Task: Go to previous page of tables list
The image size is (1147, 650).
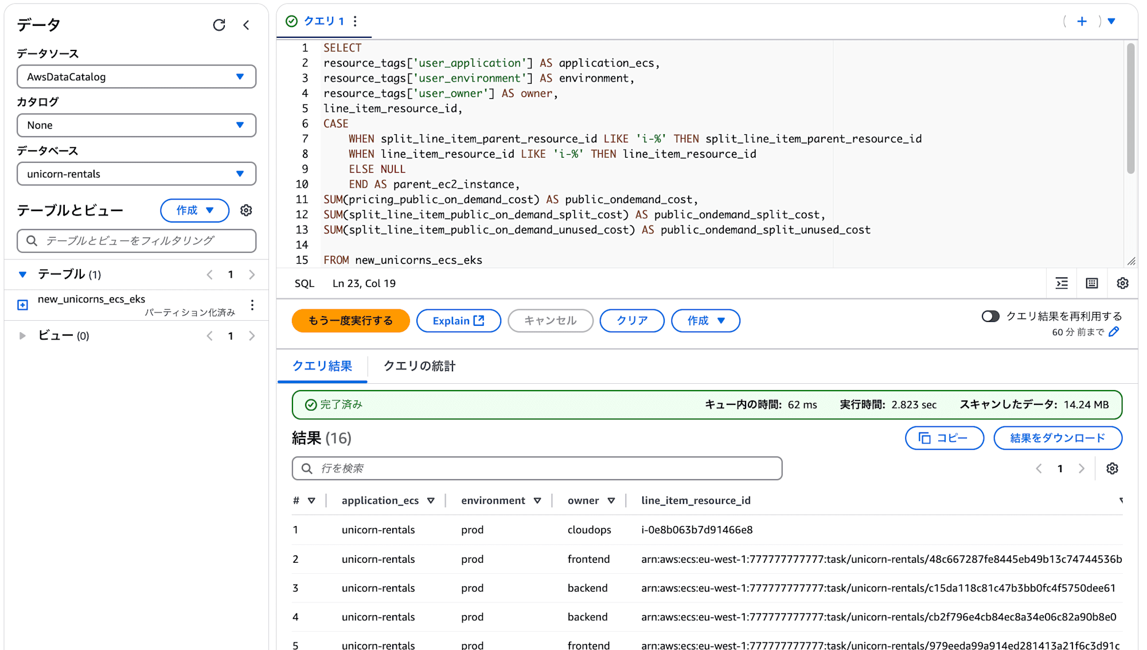Action: 209,275
